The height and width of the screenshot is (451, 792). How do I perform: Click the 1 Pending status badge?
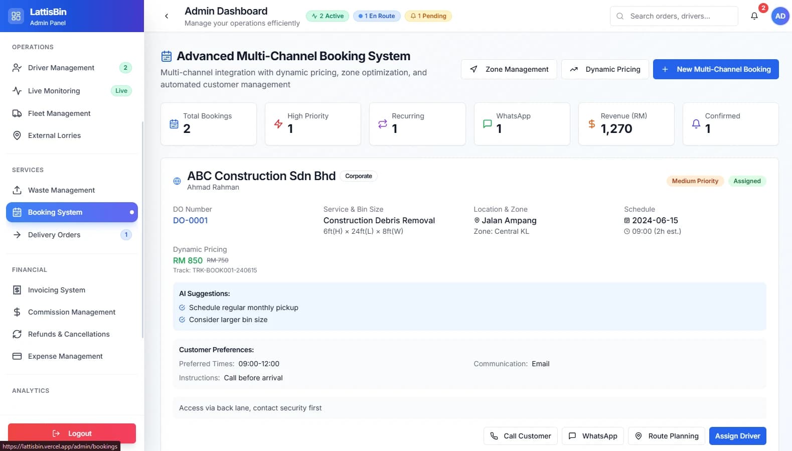[x=428, y=16]
